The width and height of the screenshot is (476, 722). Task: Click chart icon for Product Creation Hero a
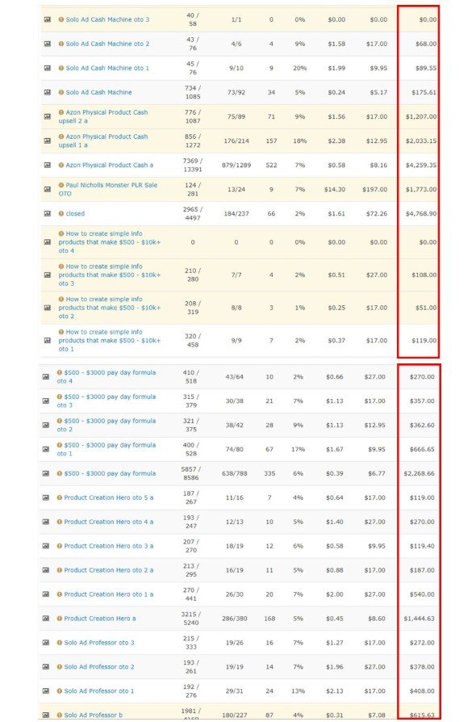pyautogui.click(x=45, y=619)
